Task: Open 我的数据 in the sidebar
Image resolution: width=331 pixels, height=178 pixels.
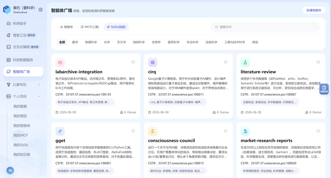Action: tap(20, 106)
